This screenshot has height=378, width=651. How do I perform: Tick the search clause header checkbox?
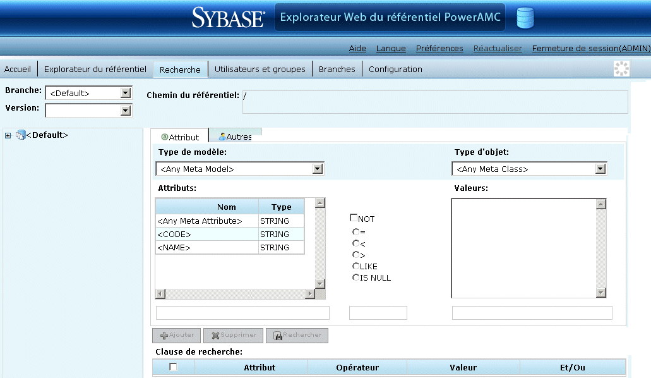click(x=173, y=367)
